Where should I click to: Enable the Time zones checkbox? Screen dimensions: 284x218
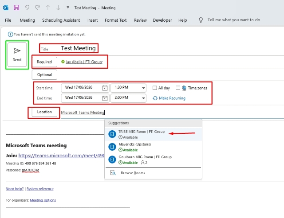178,88
